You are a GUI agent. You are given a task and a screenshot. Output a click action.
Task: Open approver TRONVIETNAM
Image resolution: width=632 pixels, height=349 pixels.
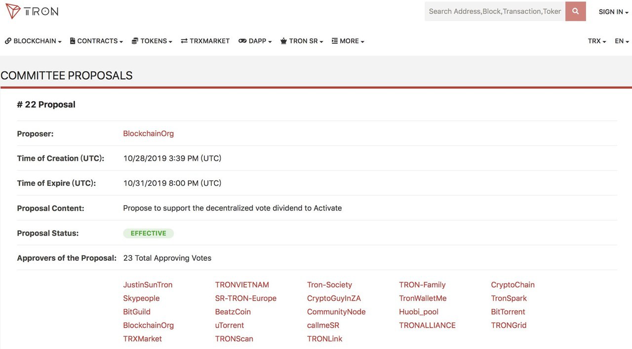pos(242,285)
